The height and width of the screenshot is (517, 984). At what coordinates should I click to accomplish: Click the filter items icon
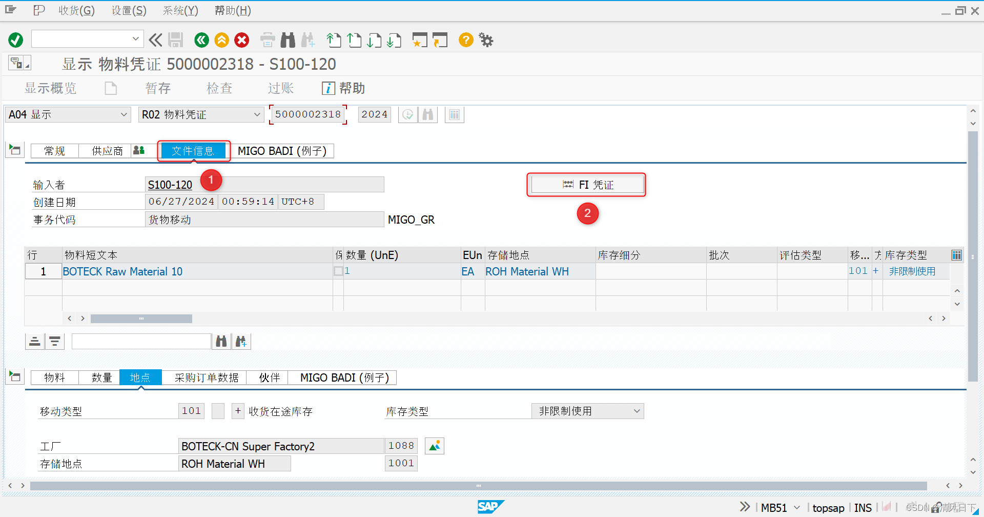[55, 341]
